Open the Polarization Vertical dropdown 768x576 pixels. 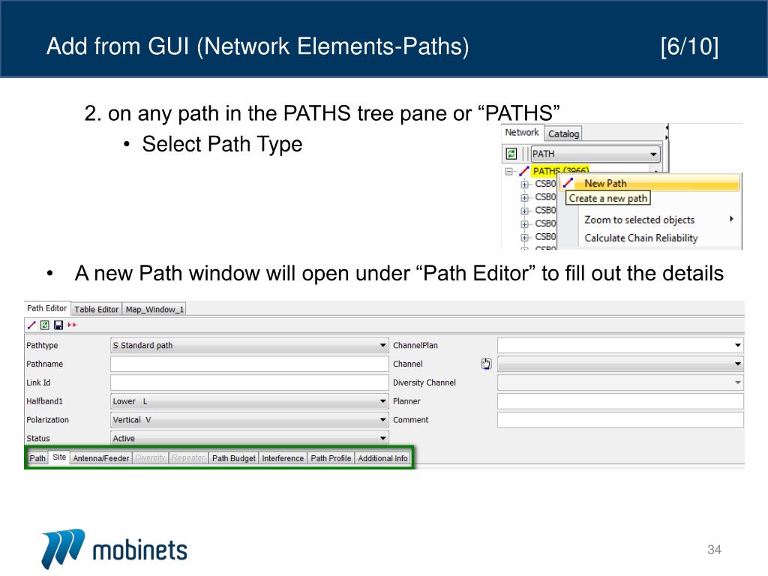pos(249,420)
